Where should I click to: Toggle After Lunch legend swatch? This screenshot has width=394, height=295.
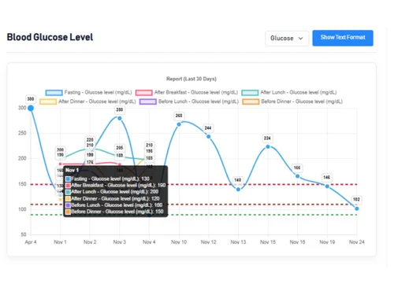point(250,93)
